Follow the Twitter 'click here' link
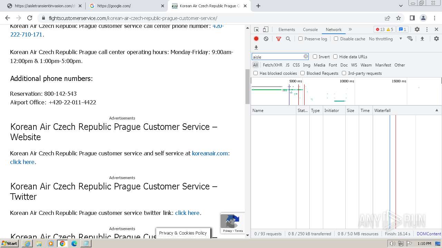 point(188,213)
